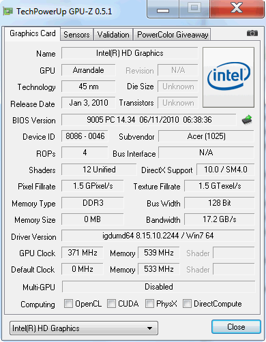Click the 539 MHz memory clock field
The image size is (266, 342).
[159, 253]
